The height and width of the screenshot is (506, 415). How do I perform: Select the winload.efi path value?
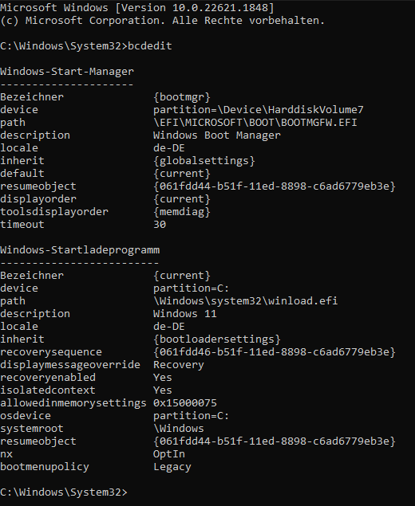pos(245,300)
